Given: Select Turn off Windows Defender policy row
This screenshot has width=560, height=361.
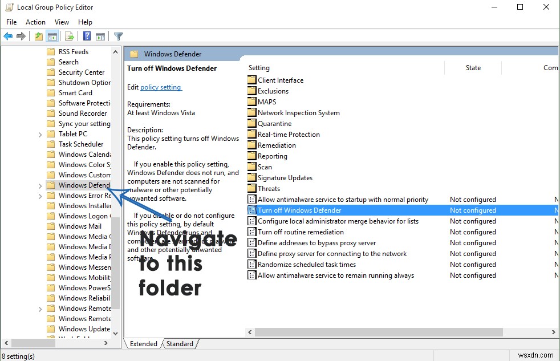Looking at the screenshot, I should tap(403, 210).
